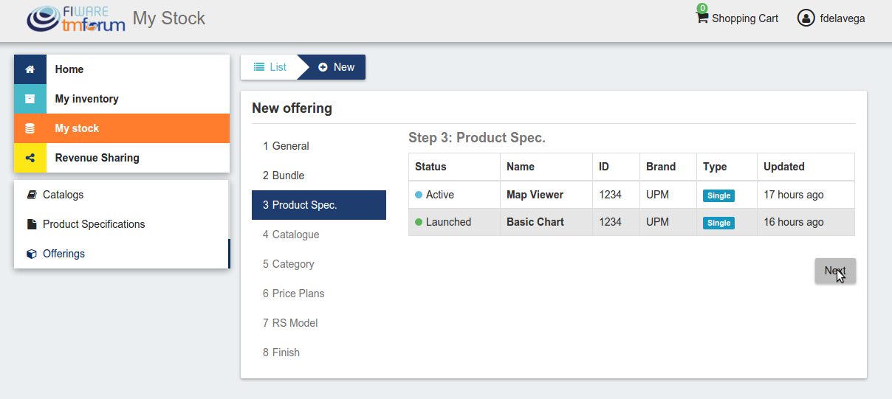
Task: Select the Map Viewer product row
Action: tap(631, 195)
